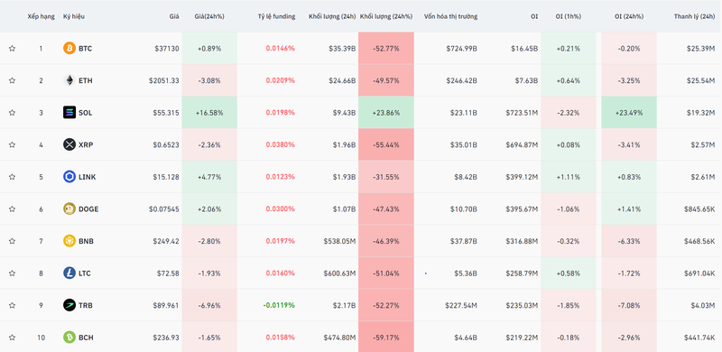This screenshot has width=722, height=352.
Task: Click the Bitcoin BTC coin icon
Action: (69, 49)
